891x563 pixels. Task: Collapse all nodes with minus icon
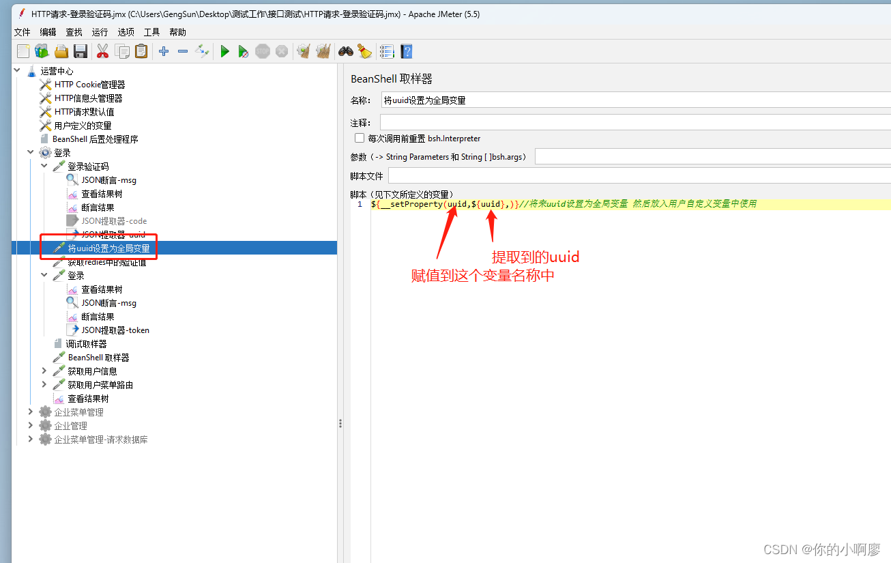pyautogui.click(x=183, y=51)
